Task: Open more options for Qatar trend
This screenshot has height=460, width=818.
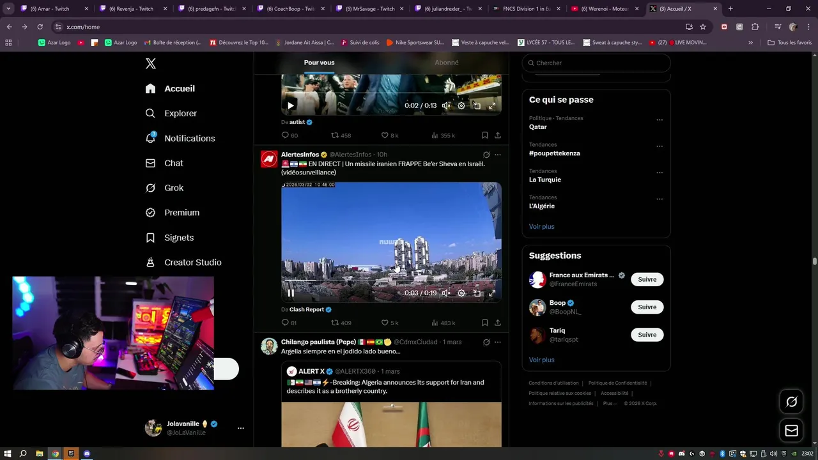Action: tap(660, 119)
